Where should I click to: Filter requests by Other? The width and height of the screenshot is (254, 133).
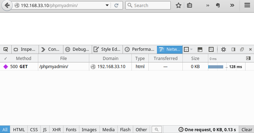click(141, 129)
